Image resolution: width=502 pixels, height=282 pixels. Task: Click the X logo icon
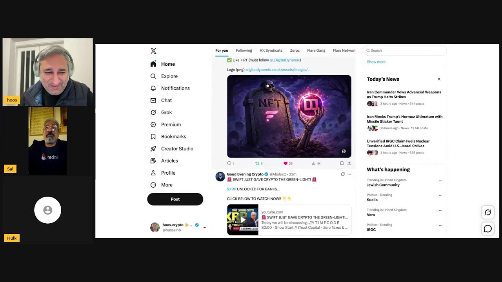click(153, 51)
